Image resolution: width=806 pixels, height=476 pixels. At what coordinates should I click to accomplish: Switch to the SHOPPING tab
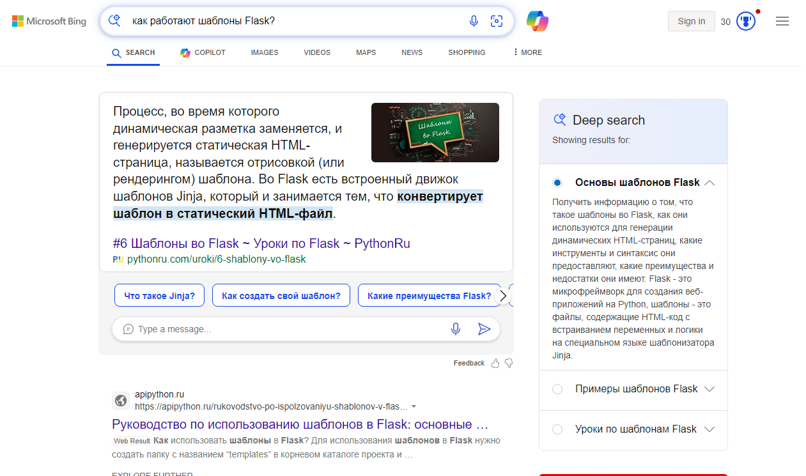tap(467, 52)
